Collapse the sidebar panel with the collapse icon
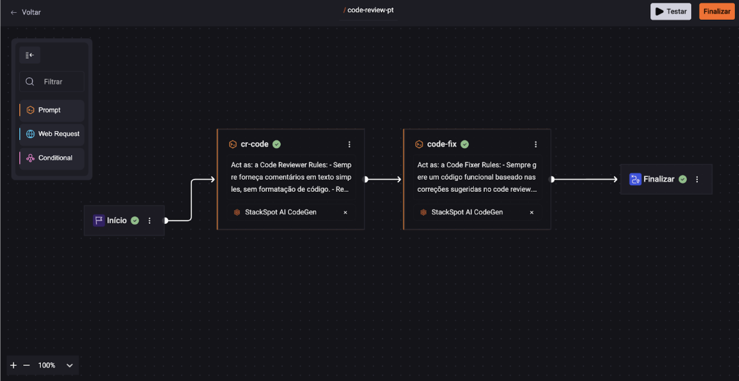Viewport: 739px width, 381px height. [29, 55]
